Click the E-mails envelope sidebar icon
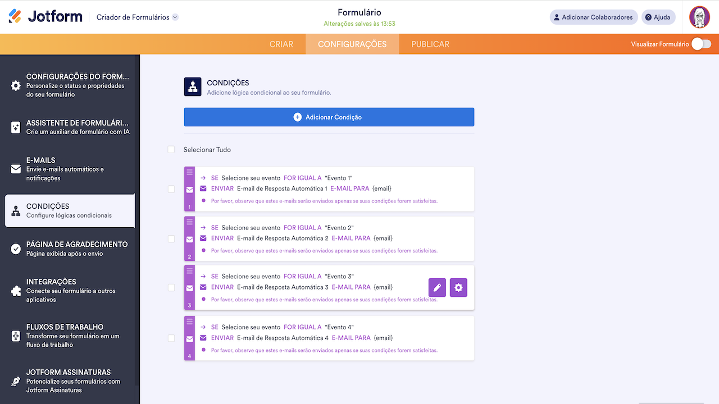 16,169
